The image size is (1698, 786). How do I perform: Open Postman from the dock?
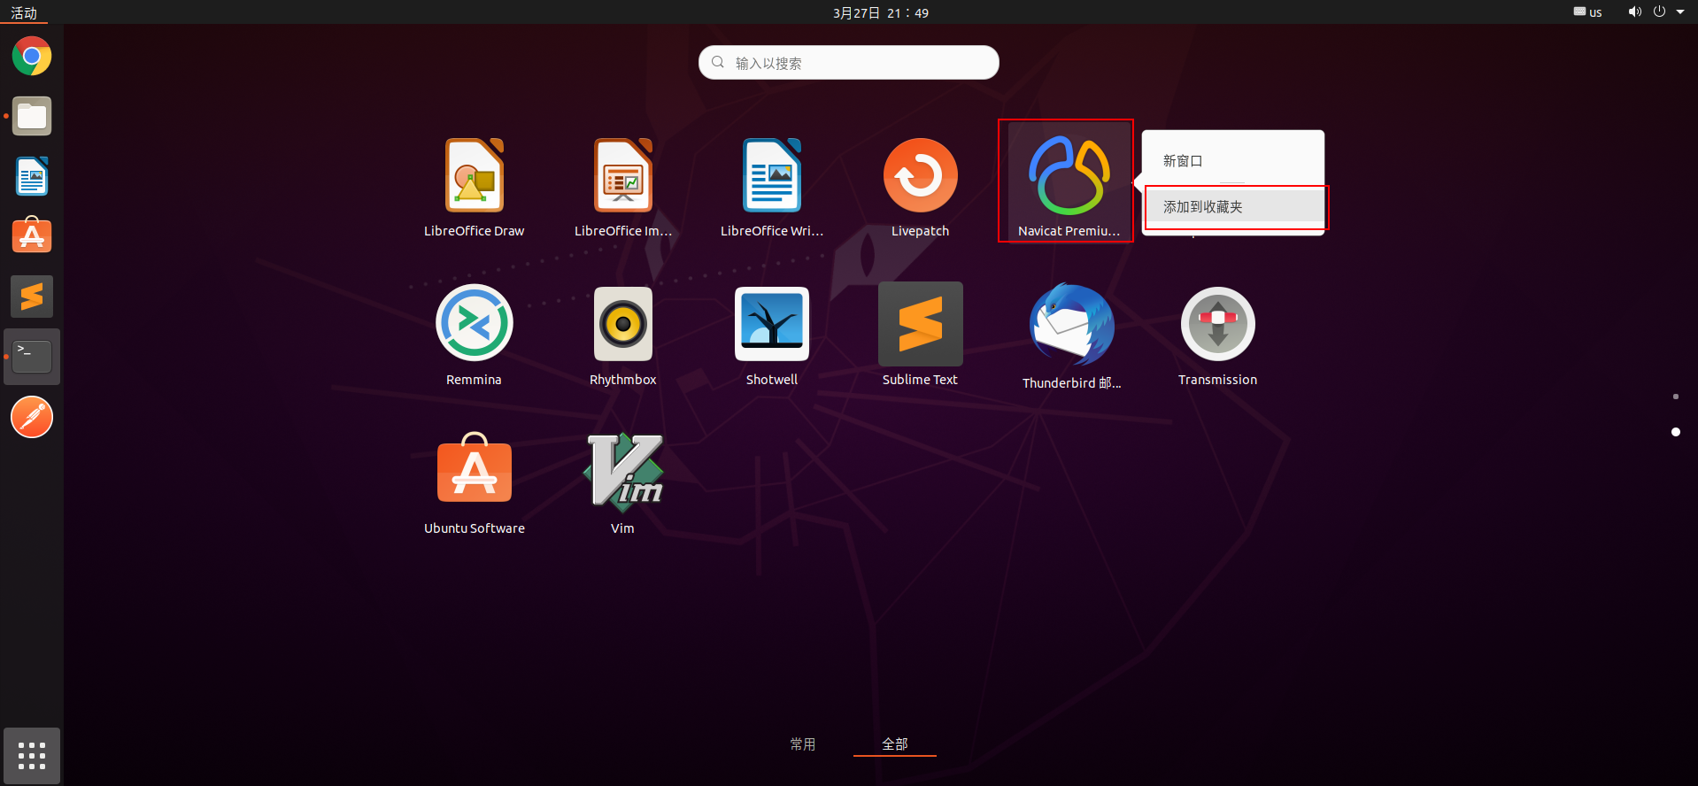coord(32,417)
